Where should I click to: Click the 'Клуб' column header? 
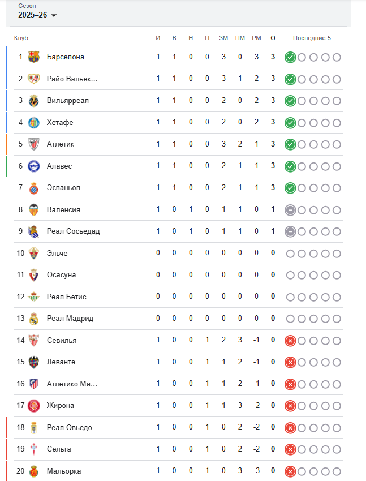click(21, 38)
